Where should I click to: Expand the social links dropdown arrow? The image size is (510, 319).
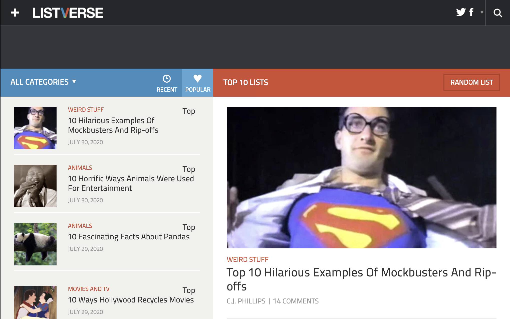point(482,12)
